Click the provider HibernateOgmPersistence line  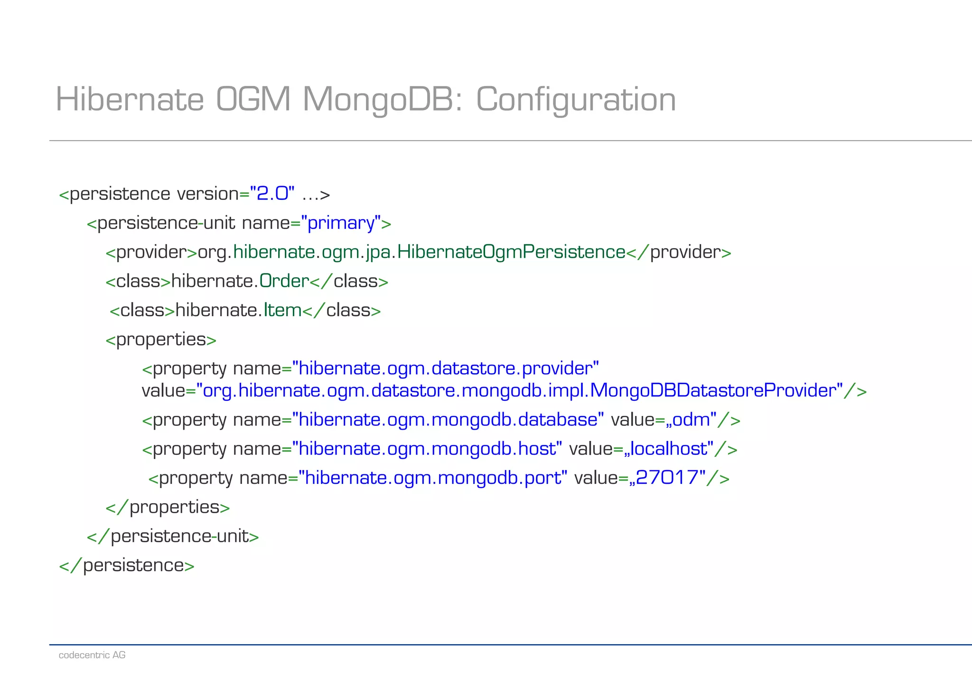pos(418,252)
